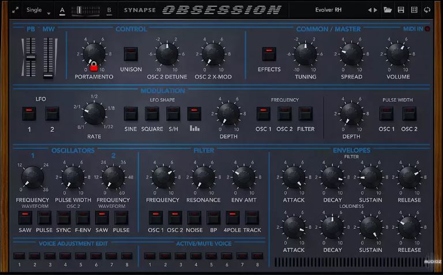
Task: Click Voice Adjustment Edit button 1
Action: pyautogui.click(x=19, y=256)
